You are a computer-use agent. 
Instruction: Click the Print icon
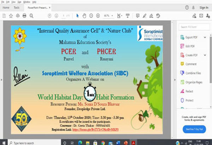pyautogui.click(x=24, y=16)
